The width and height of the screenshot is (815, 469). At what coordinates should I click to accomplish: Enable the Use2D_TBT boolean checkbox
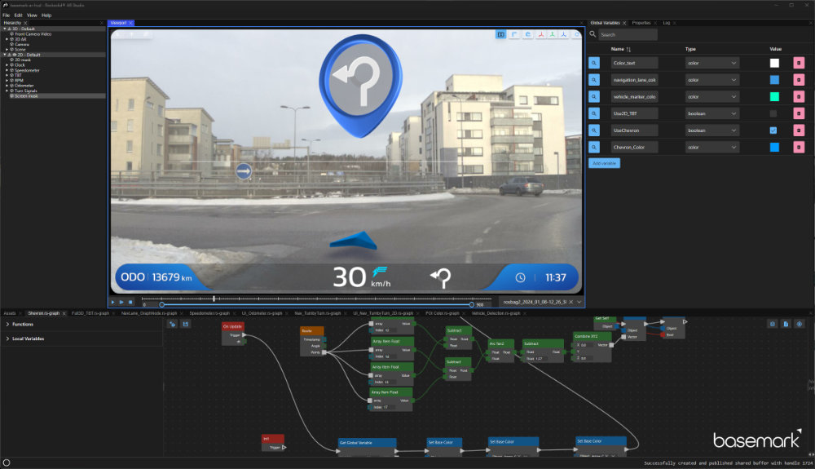(773, 113)
